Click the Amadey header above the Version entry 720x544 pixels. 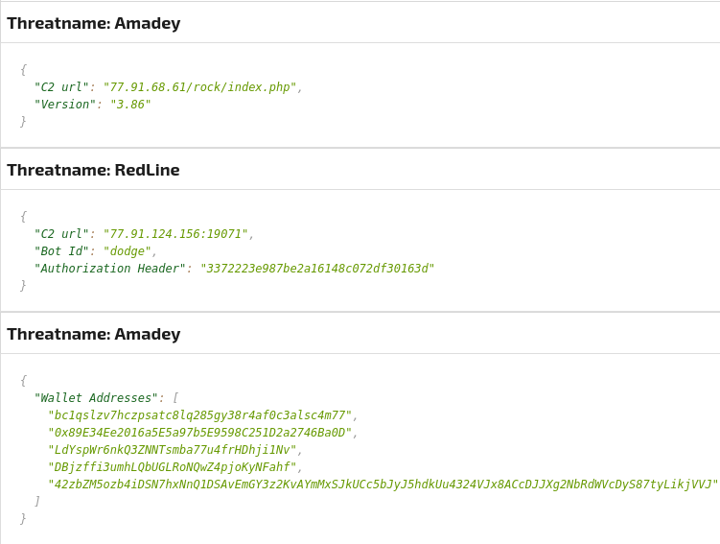93,23
